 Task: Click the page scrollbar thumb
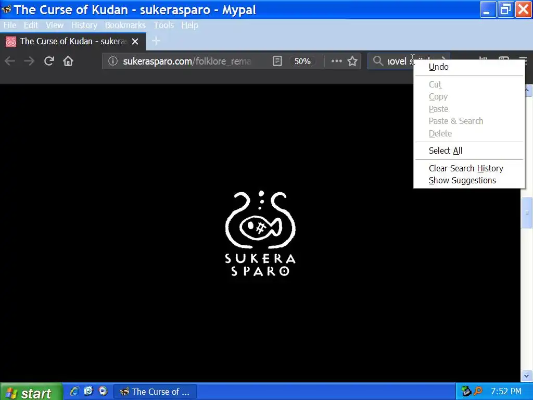(x=527, y=213)
